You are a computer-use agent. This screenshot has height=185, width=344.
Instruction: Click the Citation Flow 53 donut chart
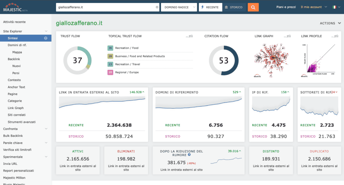point(224,60)
